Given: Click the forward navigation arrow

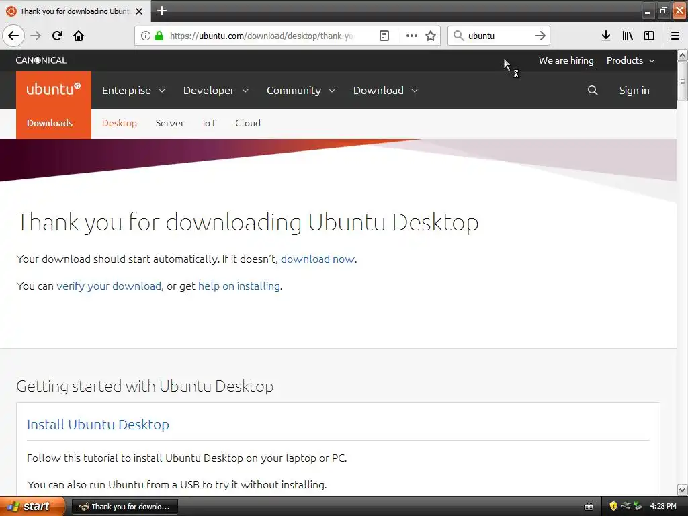Looking at the screenshot, I should coord(36,36).
